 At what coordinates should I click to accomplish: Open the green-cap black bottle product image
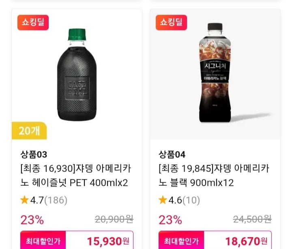77,75
